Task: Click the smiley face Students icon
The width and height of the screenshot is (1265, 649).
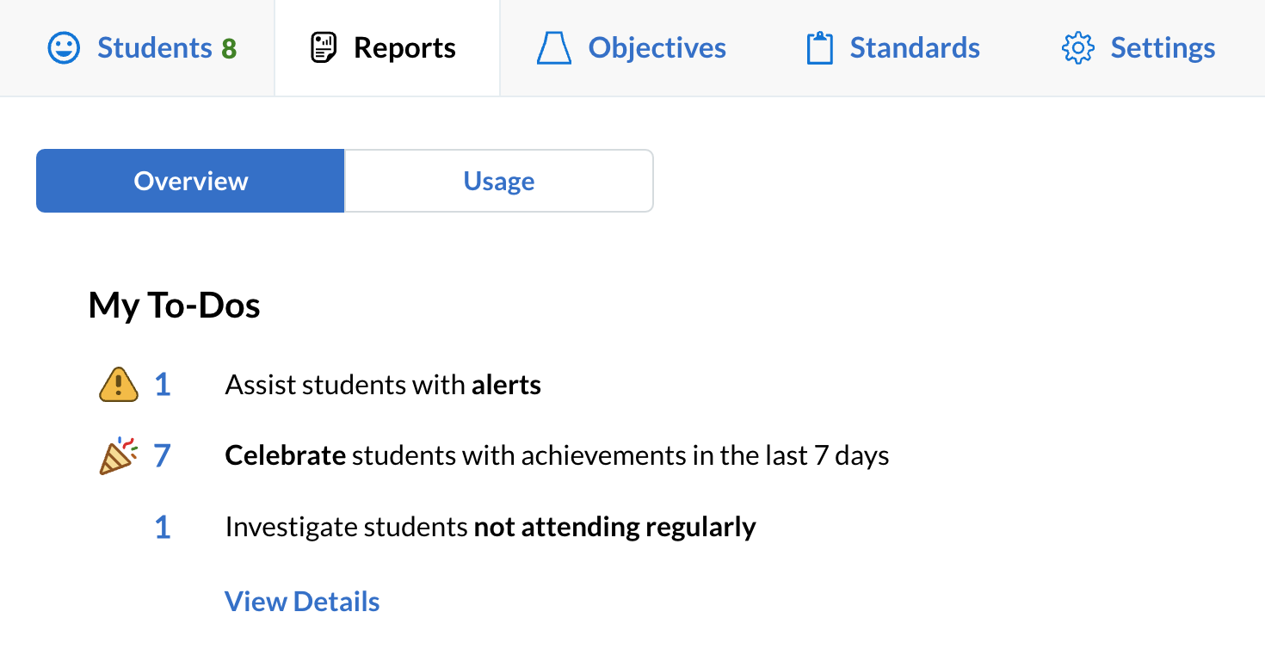Action: pyautogui.click(x=63, y=48)
